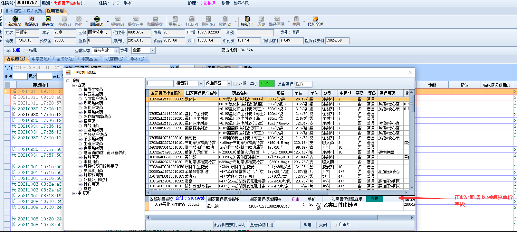The height and width of the screenshot is (232, 517).
Task: Close the 西药项目选择 dialog
Action: click(410, 72)
